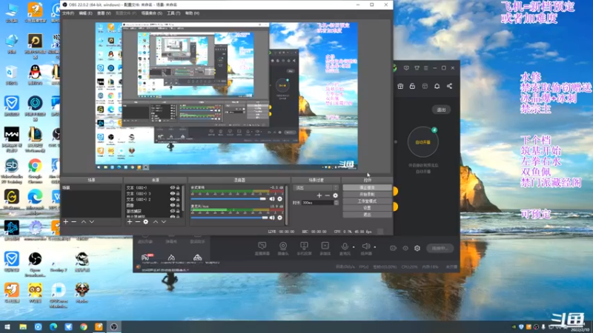Open multimedia icon in bottom streaming toolbar
Image resolution: width=593 pixels, height=333 pixels.
tap(325, 246)
